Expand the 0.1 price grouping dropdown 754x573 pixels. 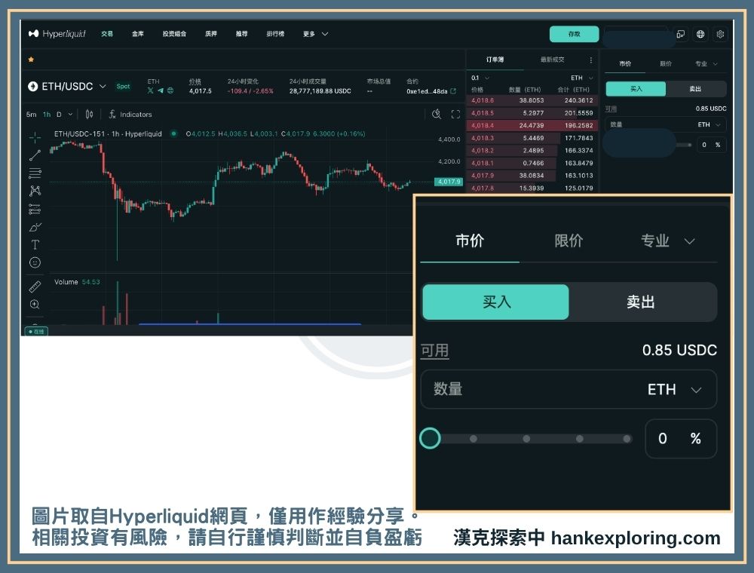[480, 78]
